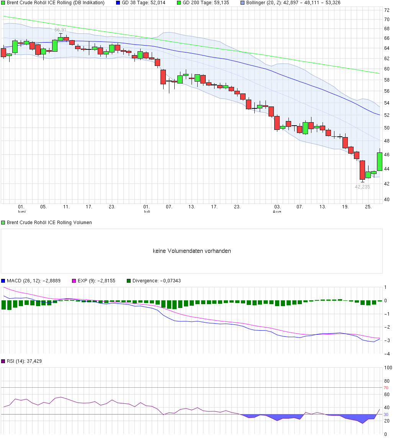
Task: Click the 66,91 high price annotation
Action: (x=61, y=30)
